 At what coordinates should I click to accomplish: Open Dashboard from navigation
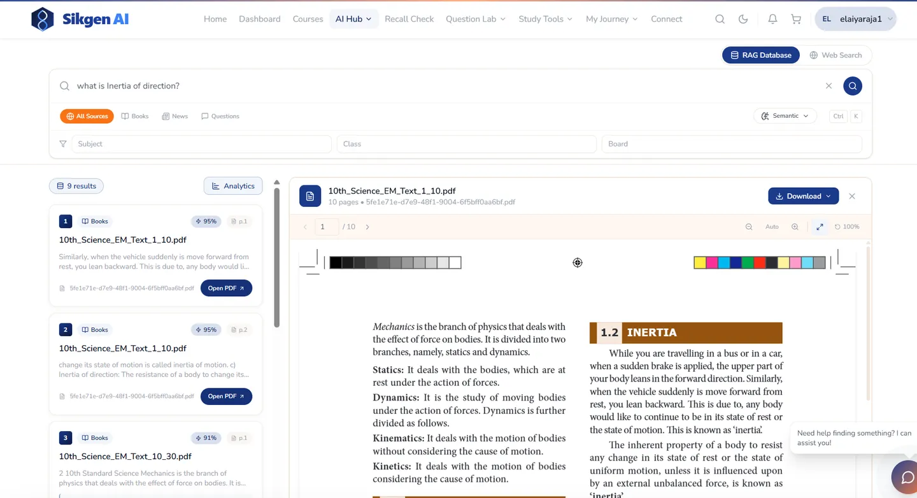[260, 19]
